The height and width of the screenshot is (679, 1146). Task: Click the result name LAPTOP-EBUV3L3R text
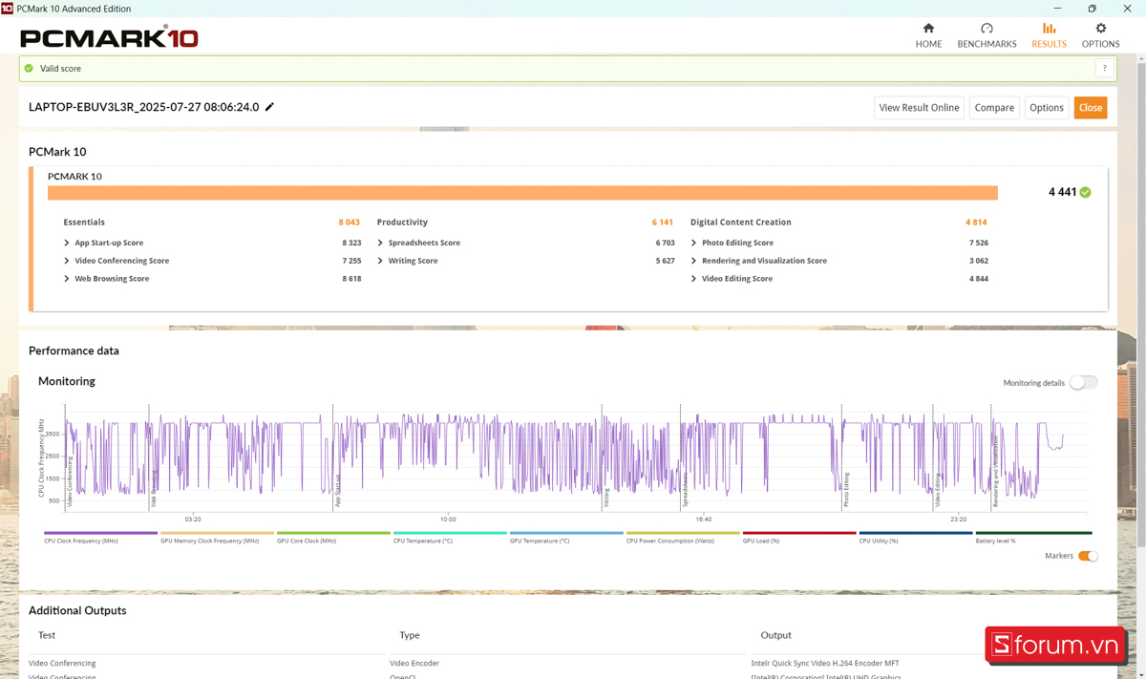[143, 107]
